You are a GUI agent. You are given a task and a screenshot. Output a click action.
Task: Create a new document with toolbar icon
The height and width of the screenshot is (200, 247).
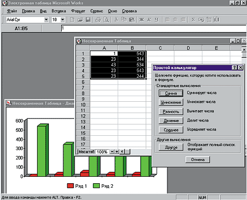(x=72, y=20)
